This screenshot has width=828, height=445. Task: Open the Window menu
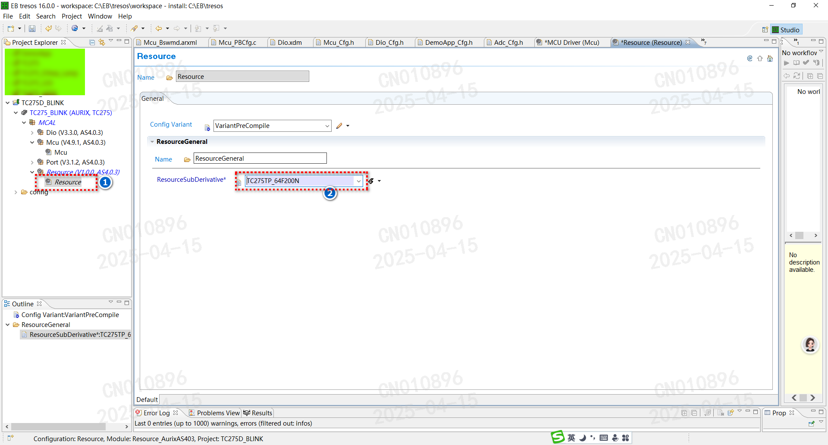coord(100,16)
